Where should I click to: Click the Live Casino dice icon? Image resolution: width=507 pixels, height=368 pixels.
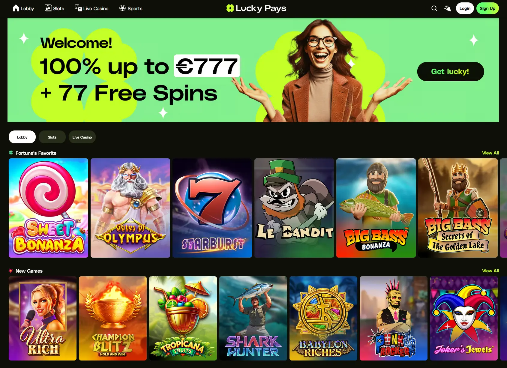coord(78,8)
